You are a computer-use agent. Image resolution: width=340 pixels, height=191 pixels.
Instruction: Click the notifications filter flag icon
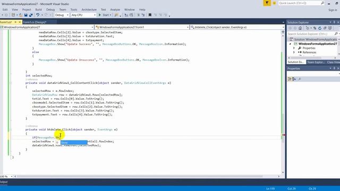267,3
